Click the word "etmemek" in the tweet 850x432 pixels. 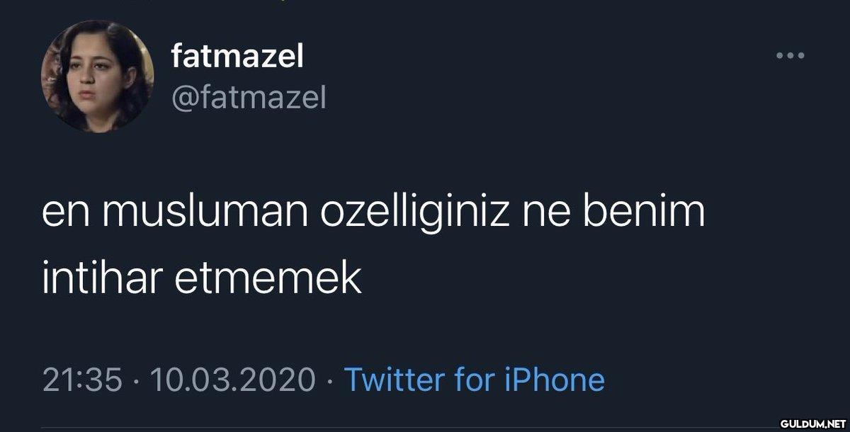click(266, 280)
